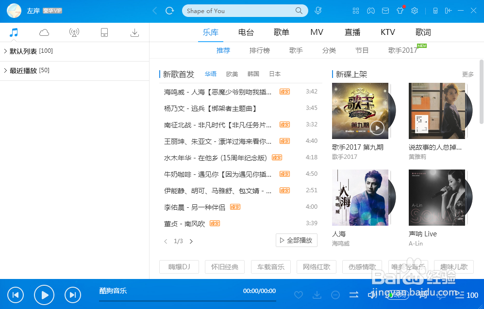Go to next page of new songs
This screenshot has width=484, height=309.
[191, 241]
